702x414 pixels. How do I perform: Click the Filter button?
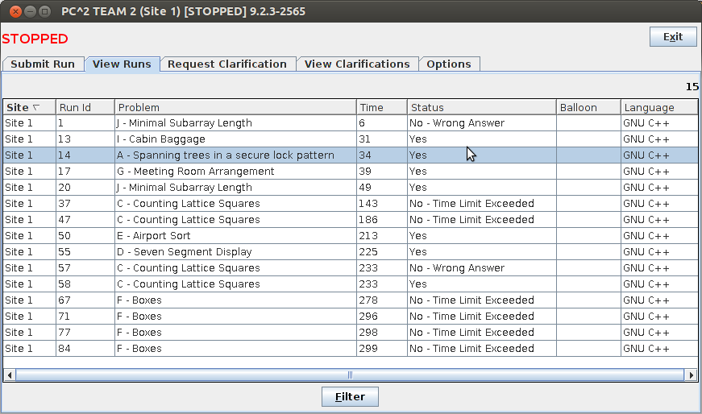coord(350,396)
